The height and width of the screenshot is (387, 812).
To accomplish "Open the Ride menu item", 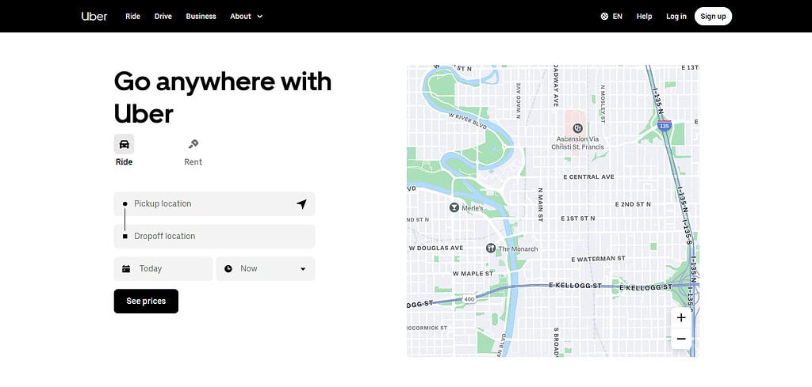I will coord(132,16).
